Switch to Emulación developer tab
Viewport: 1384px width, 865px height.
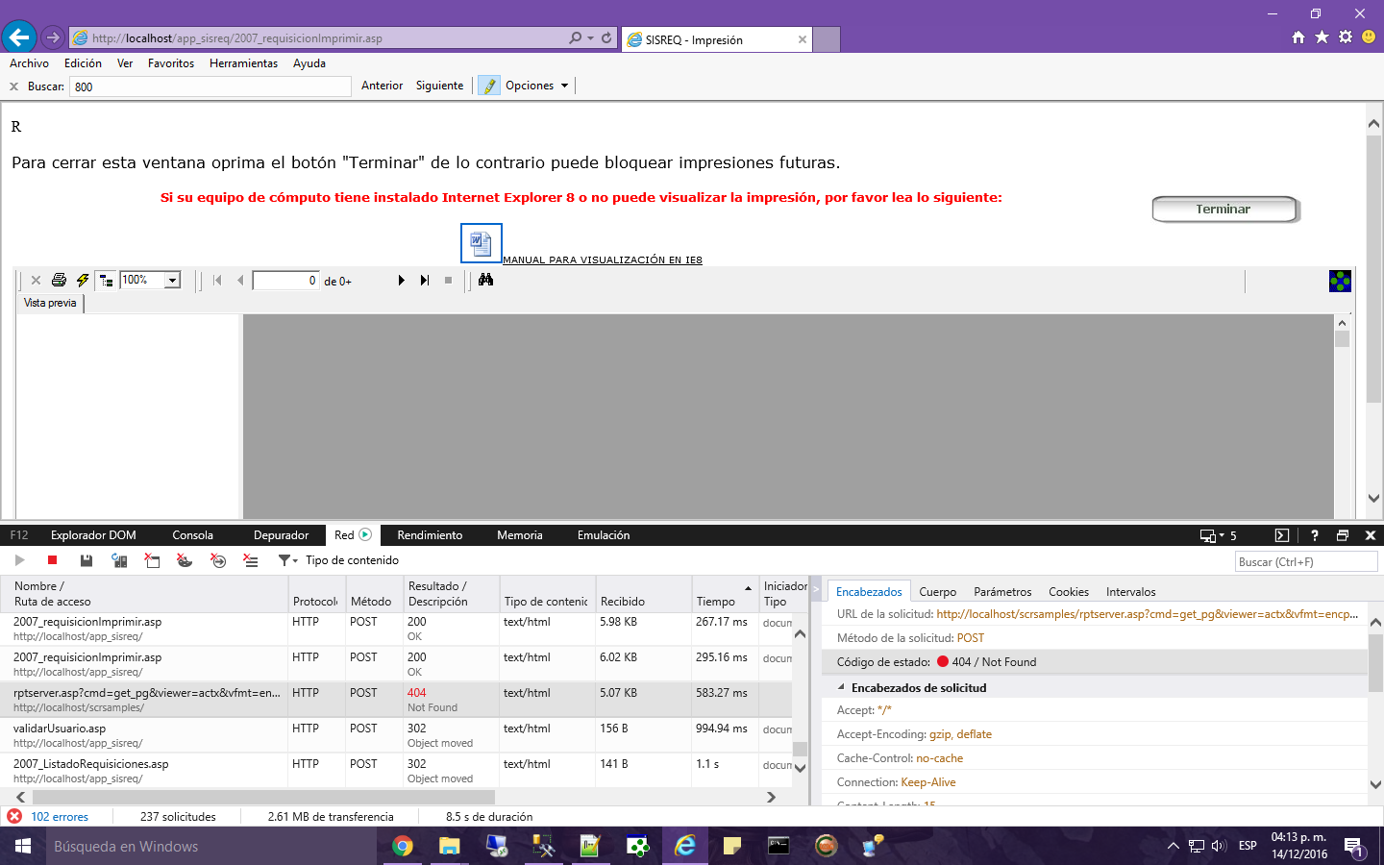click(604, 535)
